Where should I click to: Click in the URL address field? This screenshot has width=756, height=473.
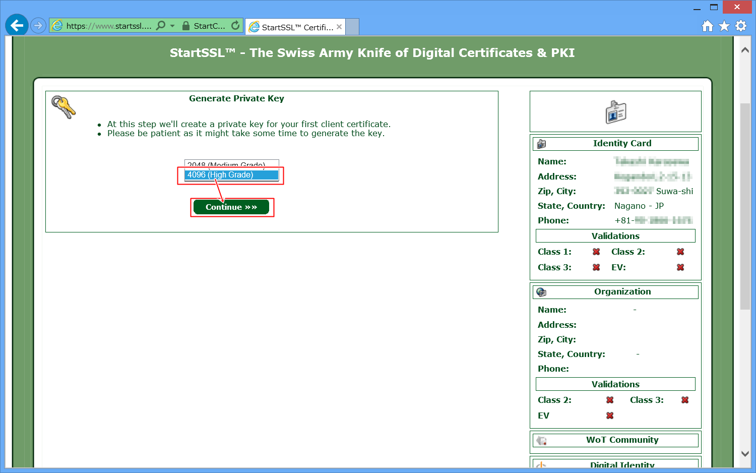[108, 26]
